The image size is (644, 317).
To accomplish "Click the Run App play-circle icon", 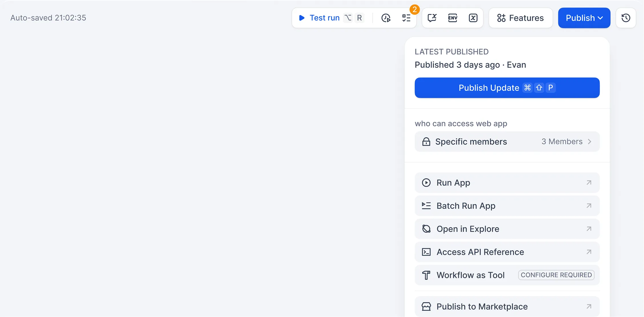I will (426, 183).
